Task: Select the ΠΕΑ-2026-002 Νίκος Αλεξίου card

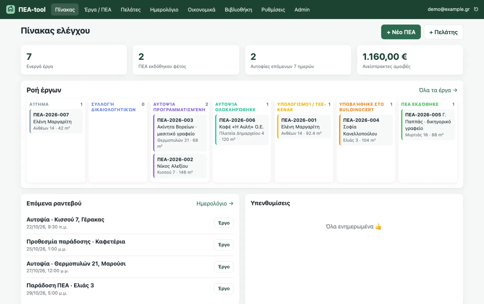Action: coord(180,166)
